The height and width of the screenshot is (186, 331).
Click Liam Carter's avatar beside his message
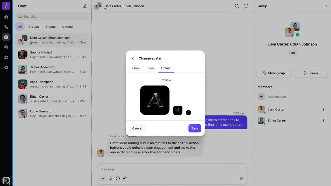[x=101, y=153]
